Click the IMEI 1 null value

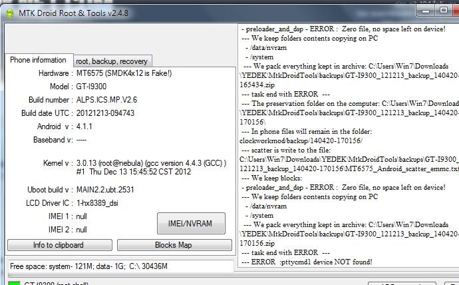81,216
